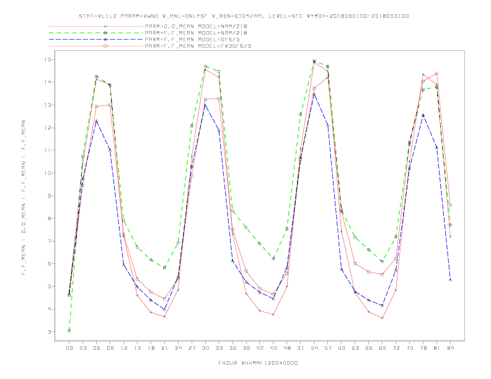This screenshot has height=379, width=491.
Task: Click x-axis forecast hour 27
Action: (192, 348)
